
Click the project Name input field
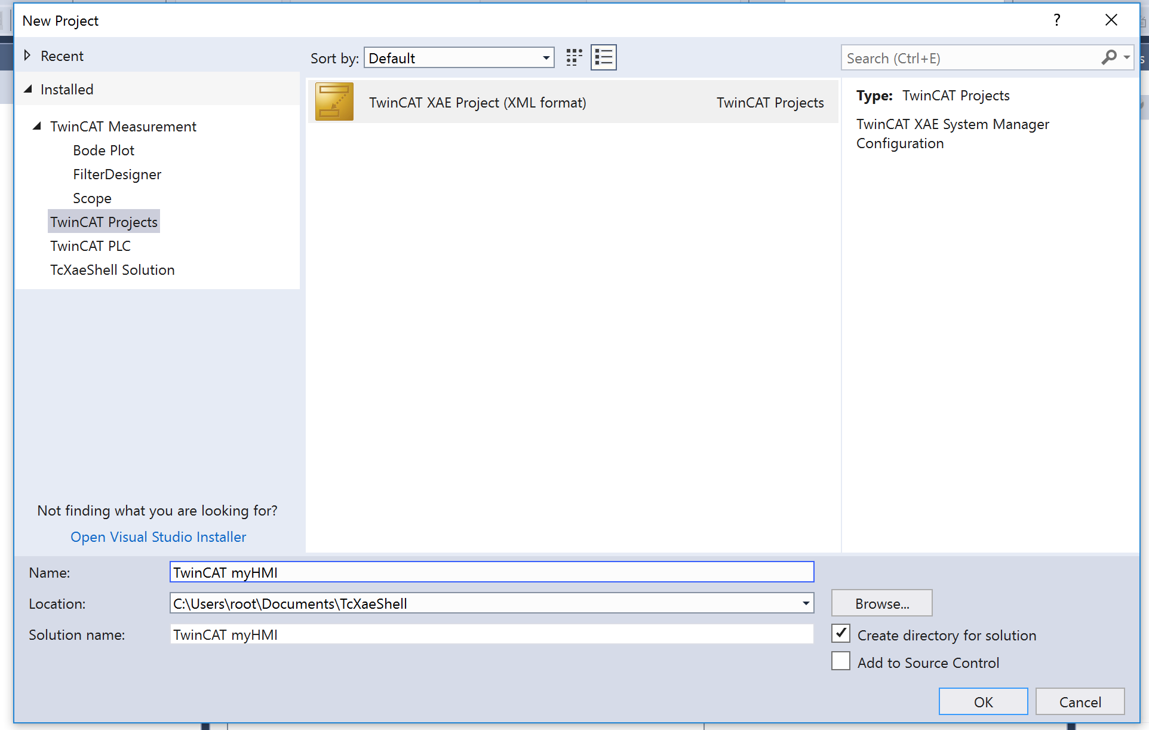click(491, 572)
